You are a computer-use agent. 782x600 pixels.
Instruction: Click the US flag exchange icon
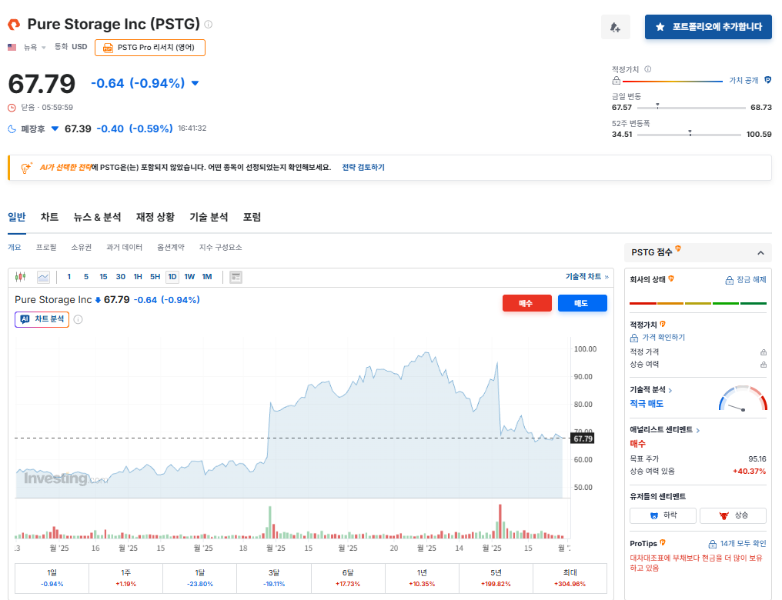[x=12, y=48]
